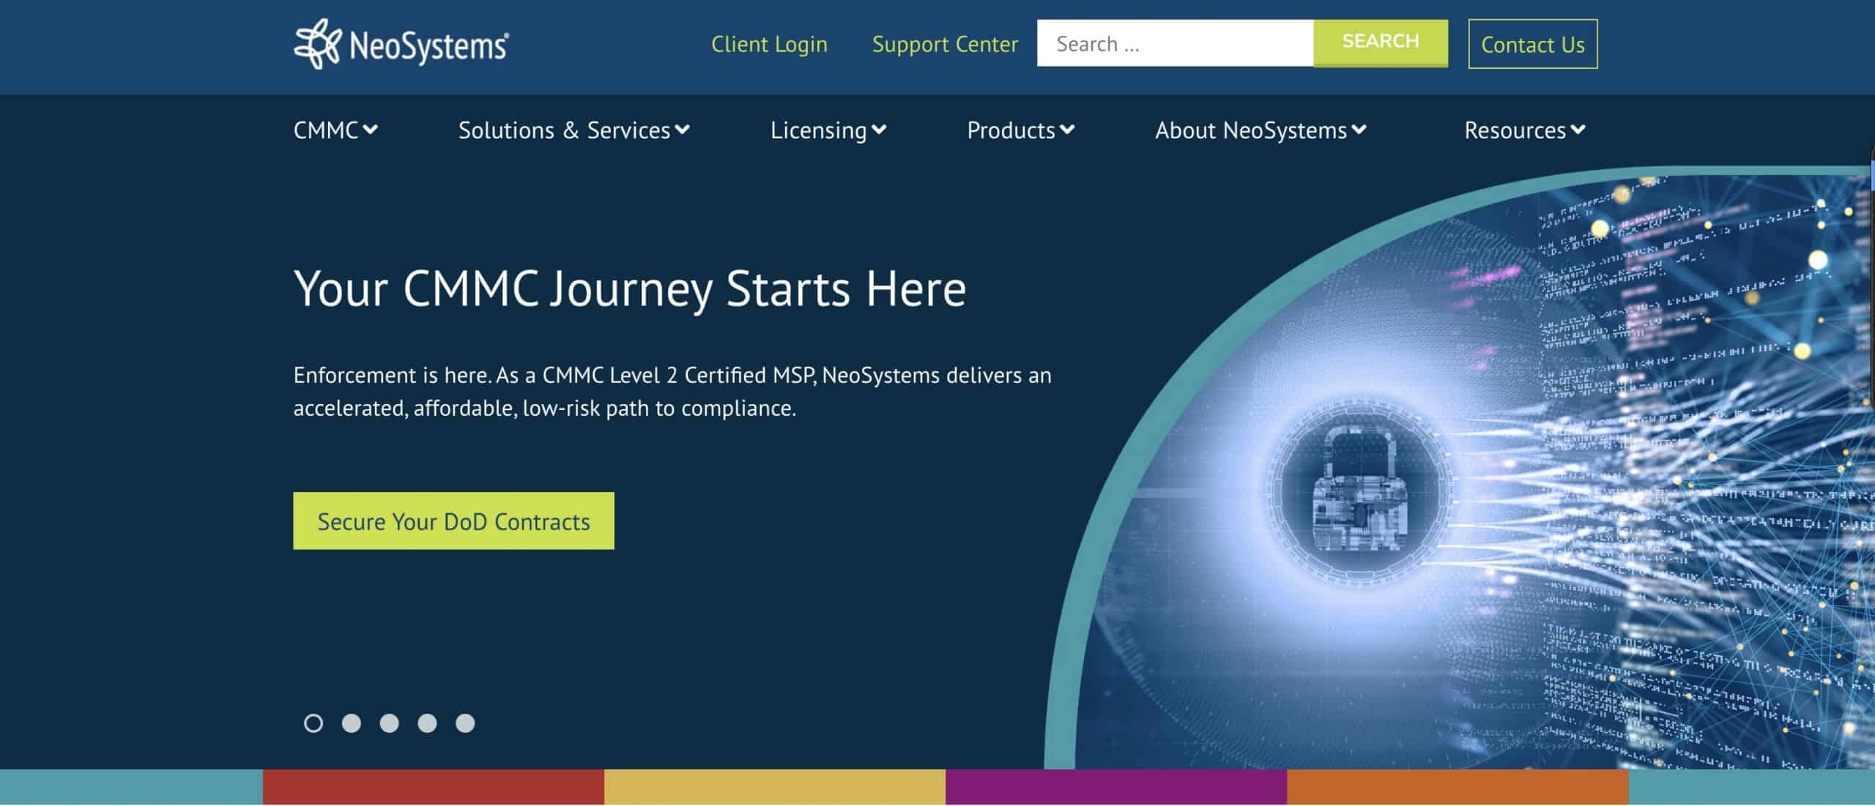This screenshot has width=1875, height=806.
Task: Click the red color tile
Action: [434, 787]
